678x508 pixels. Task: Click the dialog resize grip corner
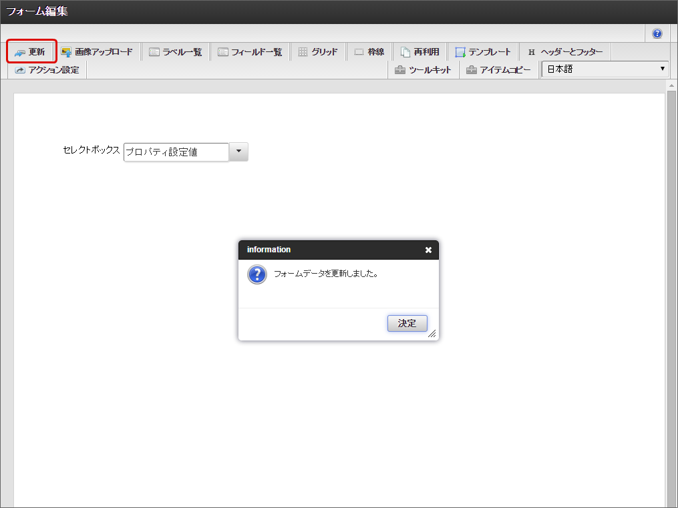pos(432,334)
